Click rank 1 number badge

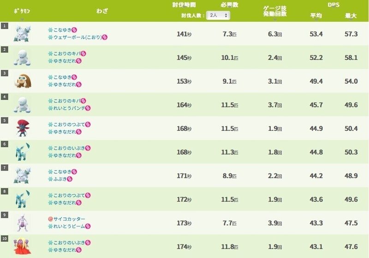(5, 26)
